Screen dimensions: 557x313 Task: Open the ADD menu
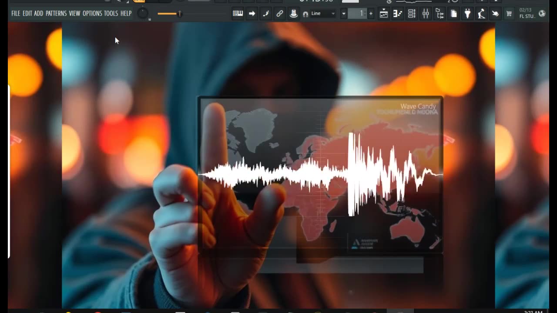click(39, 13)
